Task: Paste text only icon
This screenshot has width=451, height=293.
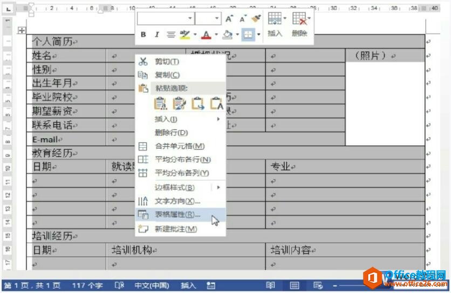Action: (x=216, y=104)
